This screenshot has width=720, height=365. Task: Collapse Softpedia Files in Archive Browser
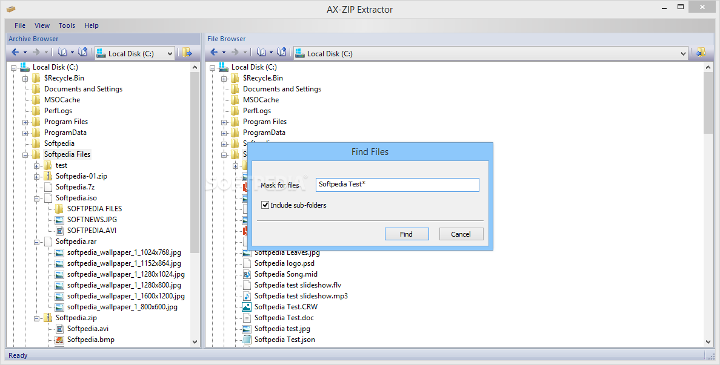point(25,155)
